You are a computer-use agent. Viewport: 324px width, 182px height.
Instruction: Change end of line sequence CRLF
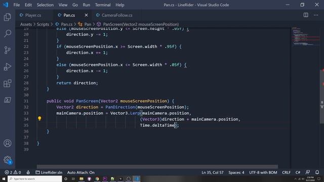[x=286, y=172]
